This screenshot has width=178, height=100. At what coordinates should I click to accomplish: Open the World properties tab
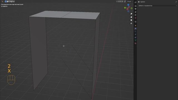click(135, 18)
